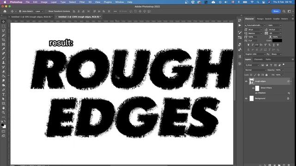Hide the Background layer
This screenshot has width=296, height=166.
coord(246,98)
